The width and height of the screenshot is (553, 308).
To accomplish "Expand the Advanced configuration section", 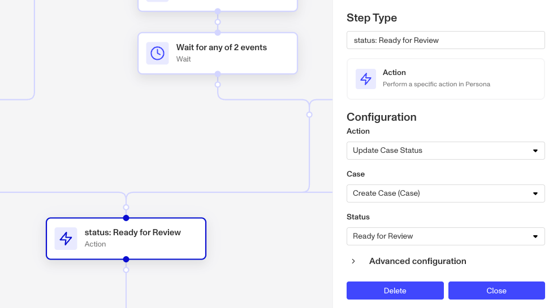I will click(407, 261).
